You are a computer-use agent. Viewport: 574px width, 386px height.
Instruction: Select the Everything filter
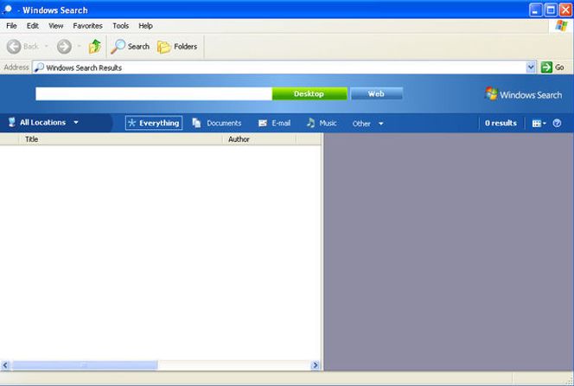tap(154, 123)
